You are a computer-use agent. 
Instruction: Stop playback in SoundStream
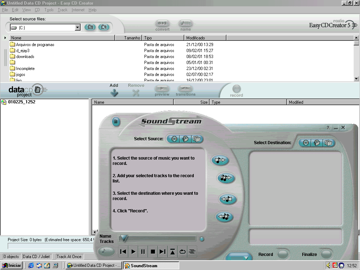(153, 252)
